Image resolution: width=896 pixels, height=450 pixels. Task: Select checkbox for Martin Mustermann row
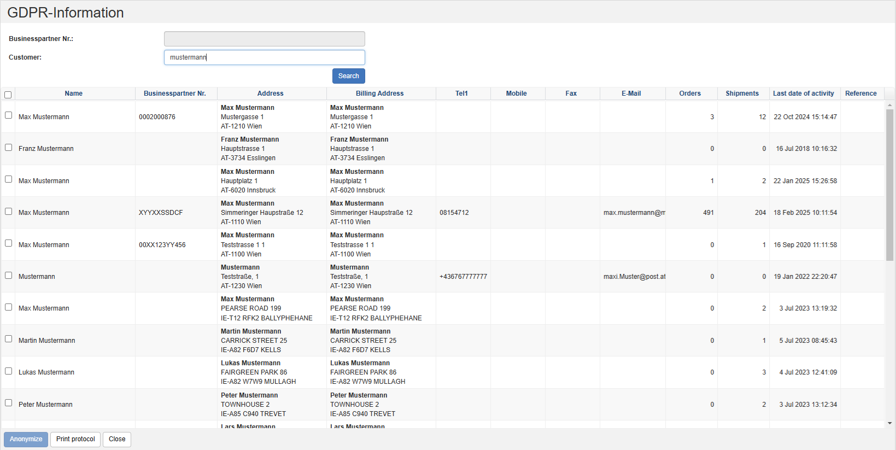[x=8, y=339]
